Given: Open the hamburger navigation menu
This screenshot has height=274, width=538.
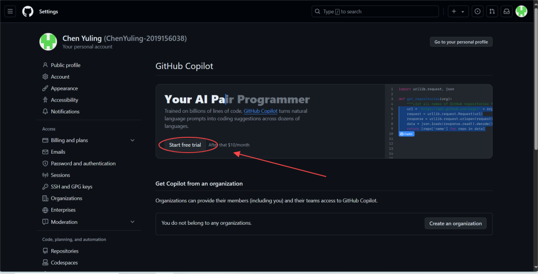Looking at the screenshot, I should coord(10,11).
